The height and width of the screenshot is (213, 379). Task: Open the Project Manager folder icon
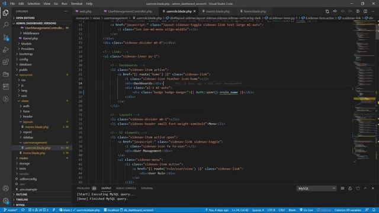6,75
